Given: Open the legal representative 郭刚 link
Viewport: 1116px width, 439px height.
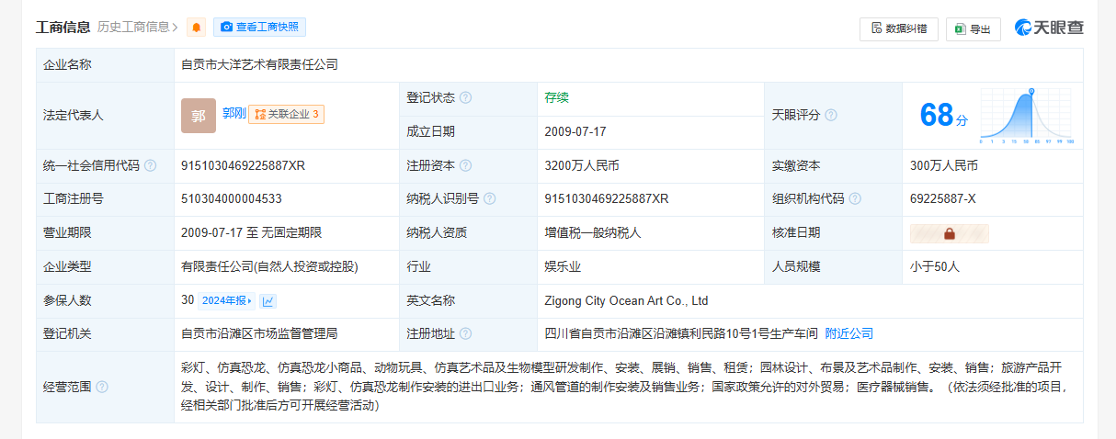Looking at the screenshot, I should pyautogui.click(x=233, y=114).
